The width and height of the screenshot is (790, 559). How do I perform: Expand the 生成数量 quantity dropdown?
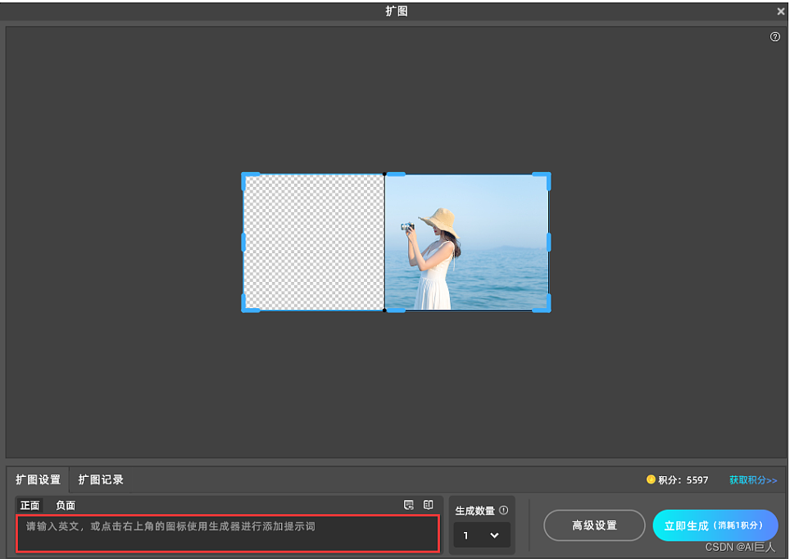[481, 535]
